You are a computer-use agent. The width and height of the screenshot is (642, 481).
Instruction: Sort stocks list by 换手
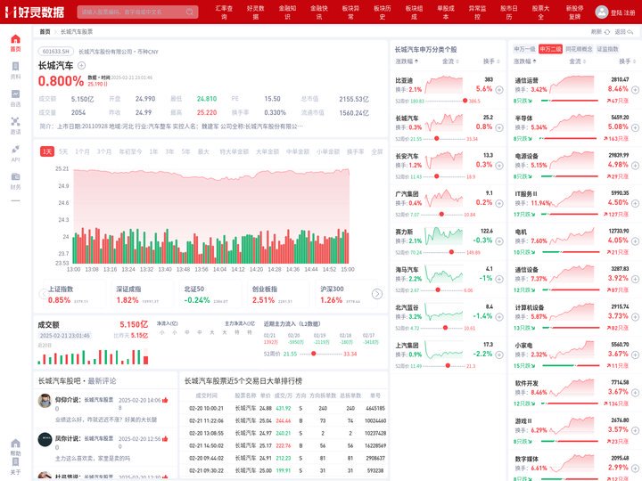click(491, 61)
